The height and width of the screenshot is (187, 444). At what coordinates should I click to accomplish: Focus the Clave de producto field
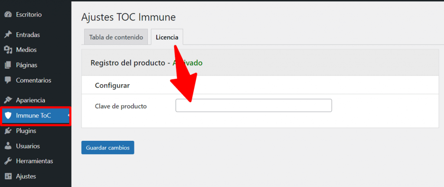[253, 105]
